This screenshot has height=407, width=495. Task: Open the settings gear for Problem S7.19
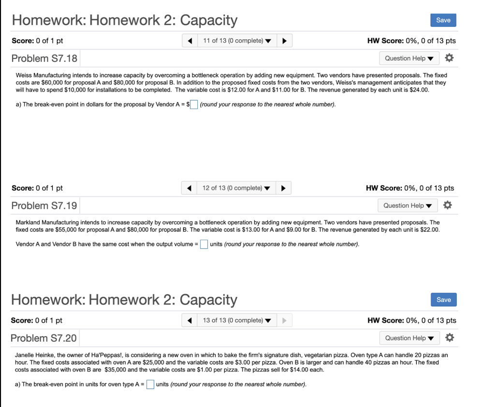pos(448,205)
